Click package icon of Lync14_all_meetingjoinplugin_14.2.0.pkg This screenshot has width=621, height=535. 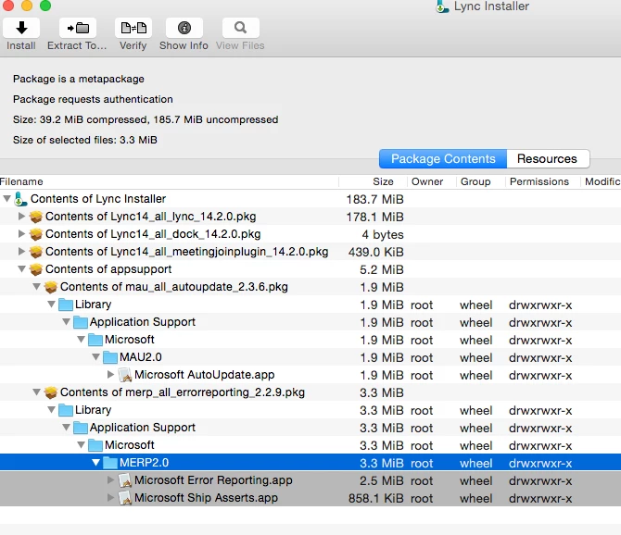[36, 252]
